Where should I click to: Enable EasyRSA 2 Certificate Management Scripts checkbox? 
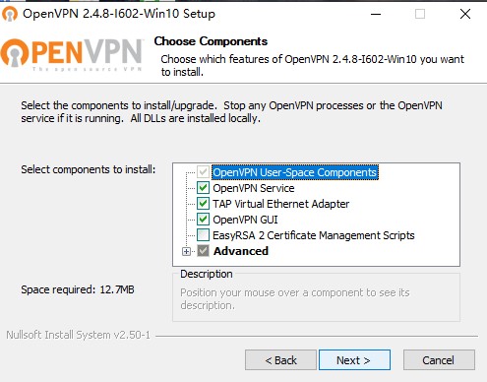click(x=203, y=235)
